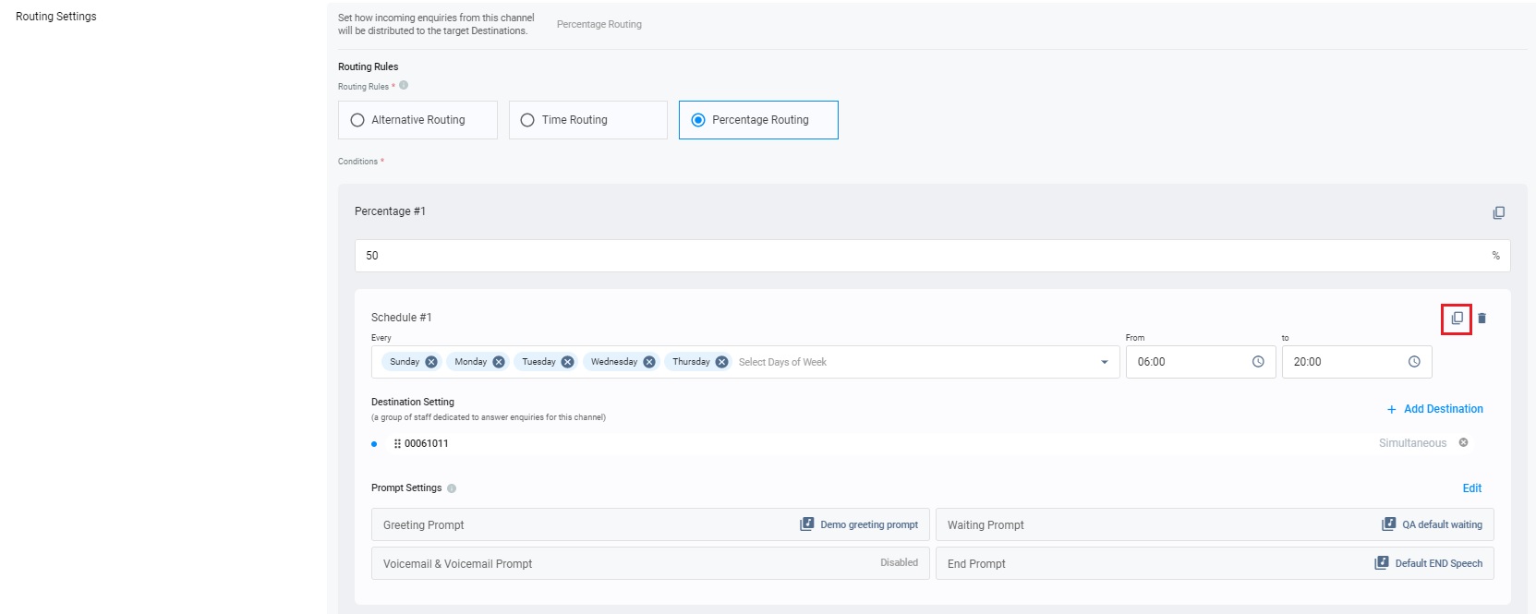Click Add Destination link

pos(1434,409)
